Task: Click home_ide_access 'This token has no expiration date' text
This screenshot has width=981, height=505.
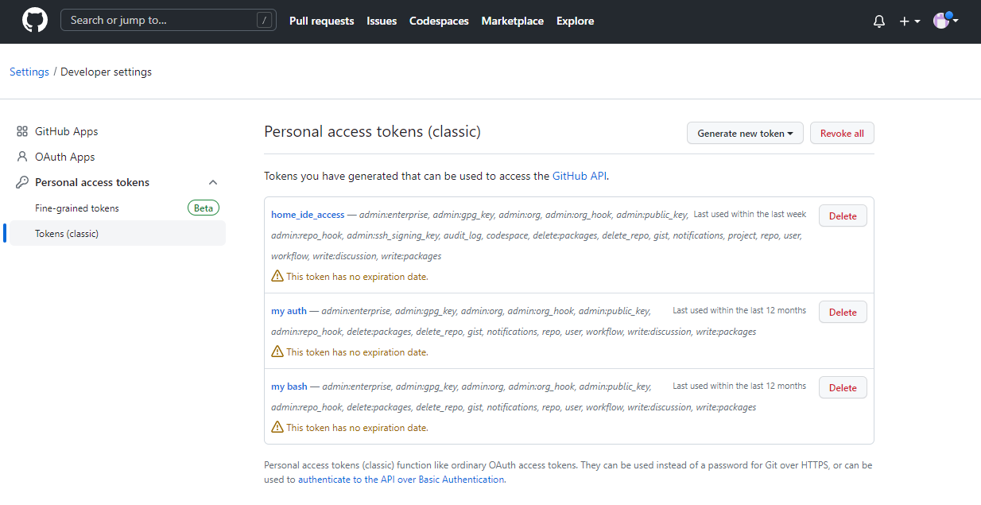Action: tap(357, 277)
